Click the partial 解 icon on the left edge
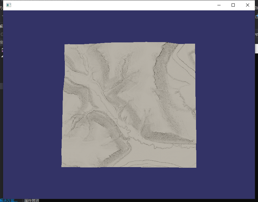 click(1, 26)
